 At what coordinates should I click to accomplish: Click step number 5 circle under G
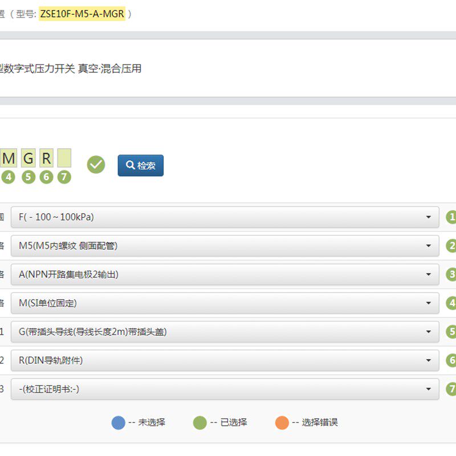(x=28, y=177)
